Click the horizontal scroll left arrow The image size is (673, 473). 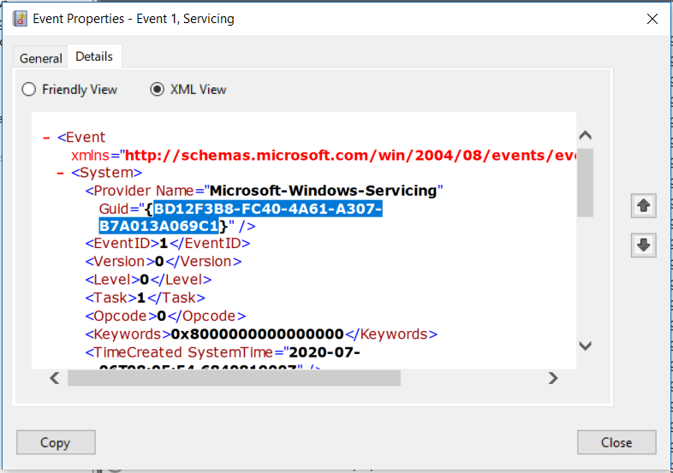[55, 378]
